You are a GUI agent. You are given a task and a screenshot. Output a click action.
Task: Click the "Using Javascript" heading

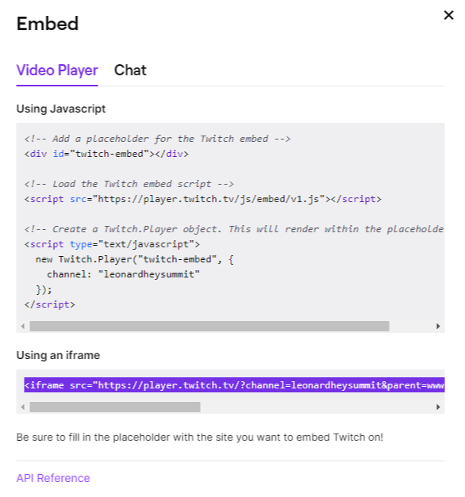(61, 109)
